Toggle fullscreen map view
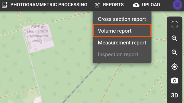The width and height of the screenshot is (184, 103). coord(174,24)
